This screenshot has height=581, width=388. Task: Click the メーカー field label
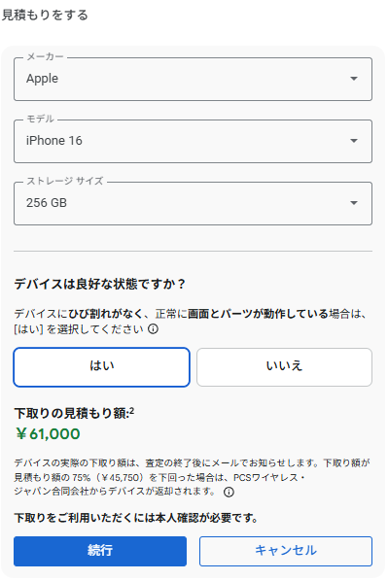(x=46, y=56)
